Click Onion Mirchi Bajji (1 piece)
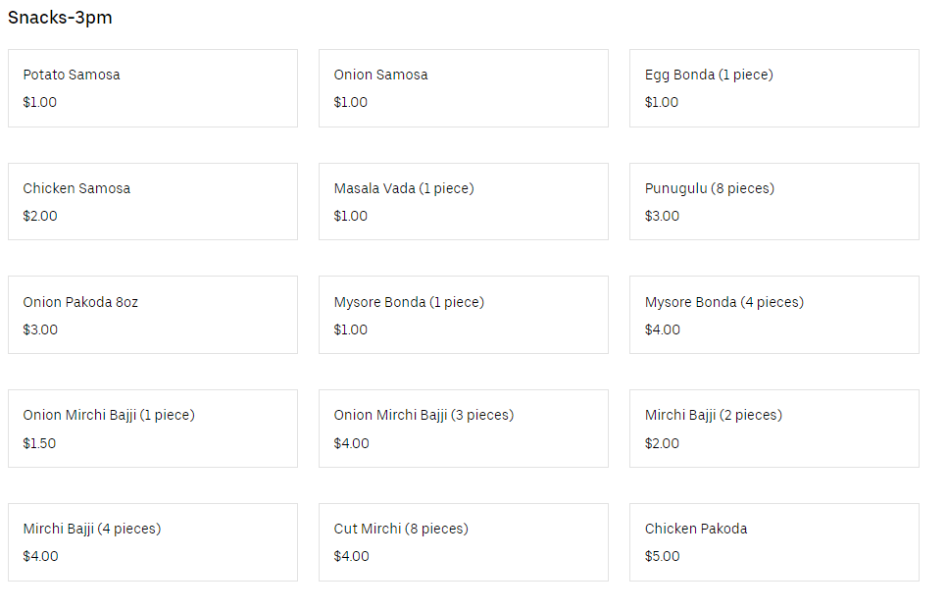 tap(152, 429)
